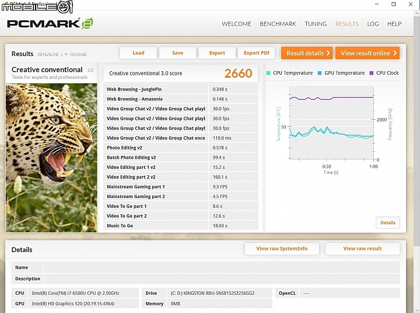420x313 pixels.
Task: Click the 110.0 ms value
Action: click(222, 138)
